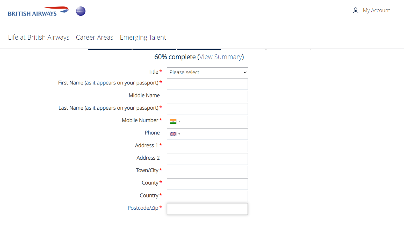Select the Town/City input box
This screenshot has width=404, height=227.
coord(207,172)
